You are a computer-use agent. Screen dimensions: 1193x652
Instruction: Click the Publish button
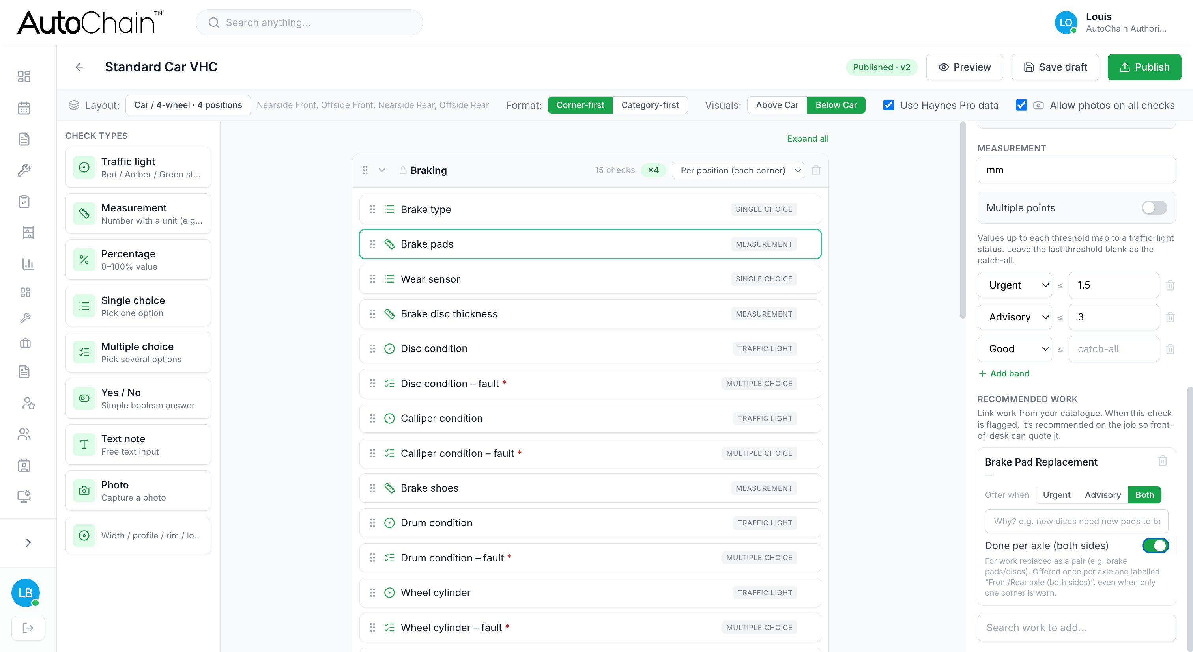coord(1144,67)
